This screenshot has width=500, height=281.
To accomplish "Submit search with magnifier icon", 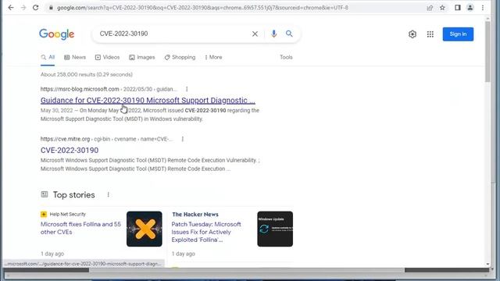I will pos(289,34).
